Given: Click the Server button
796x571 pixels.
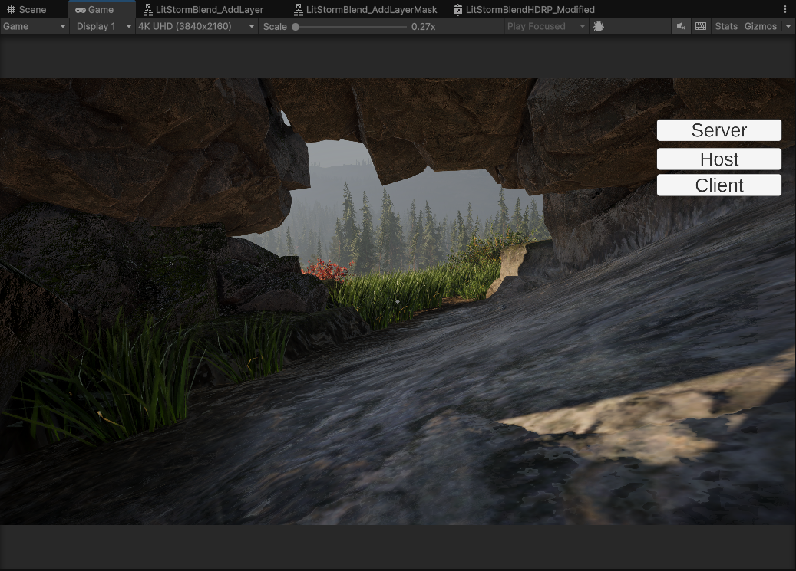Looking at the screenshot, I should coord(718,130).
